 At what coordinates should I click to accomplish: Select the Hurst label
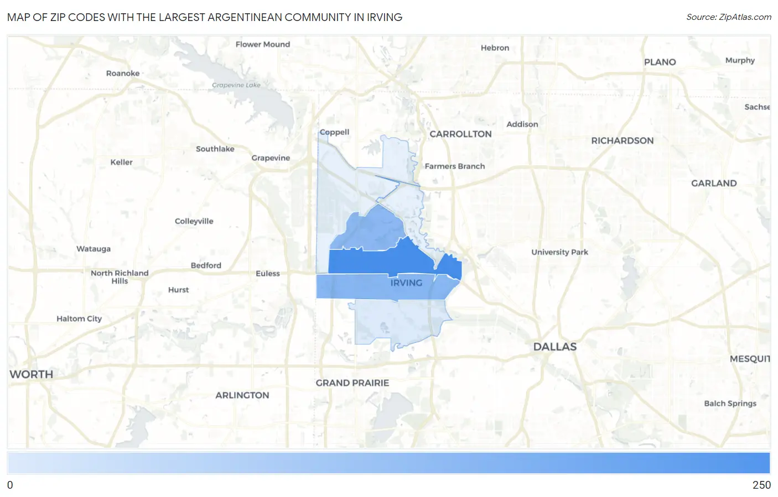(178, 290)
